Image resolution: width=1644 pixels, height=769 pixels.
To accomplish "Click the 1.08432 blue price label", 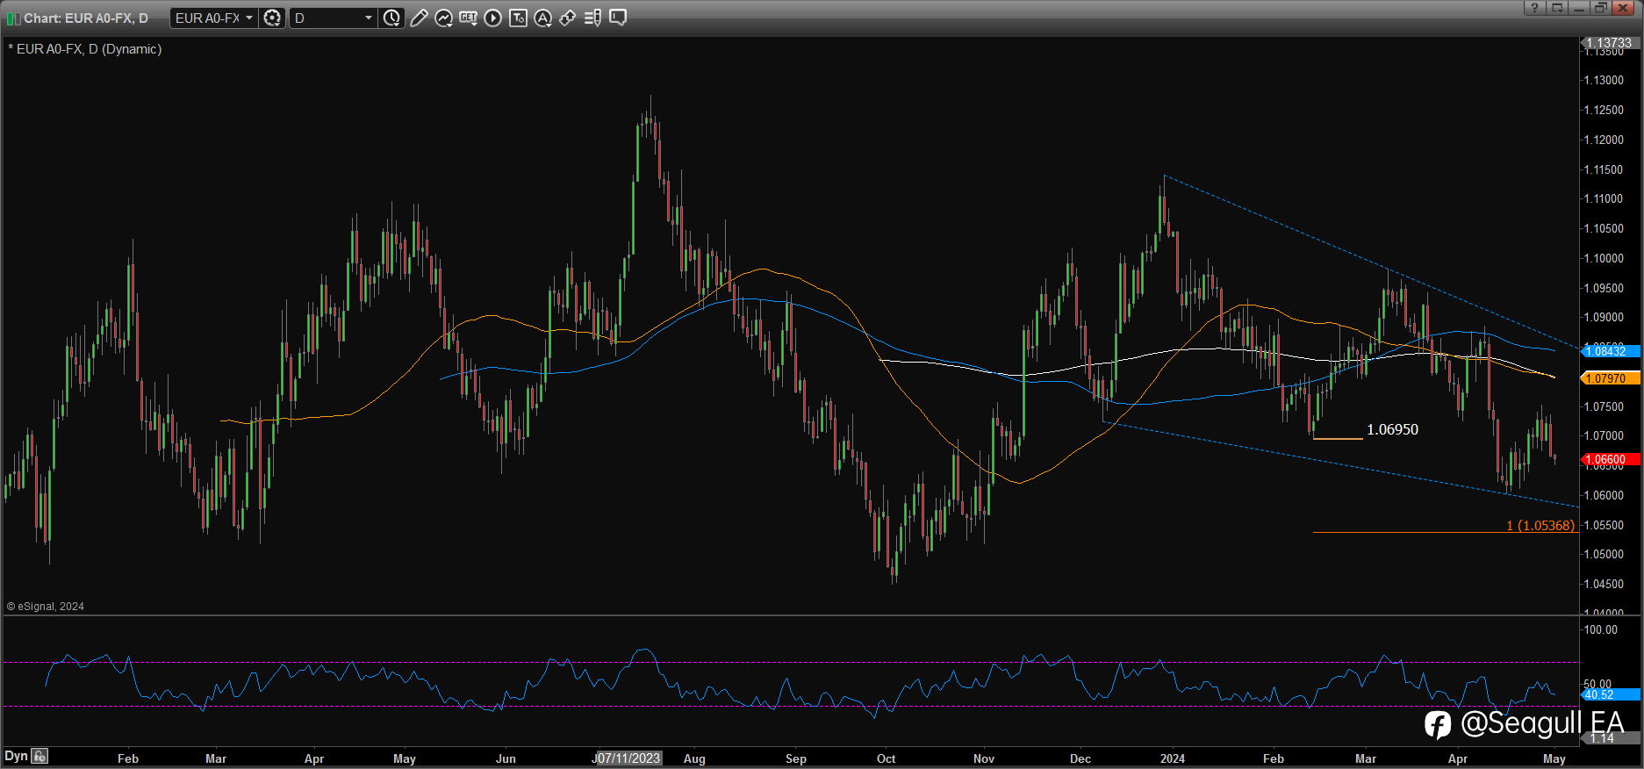I will point(1610,351).
